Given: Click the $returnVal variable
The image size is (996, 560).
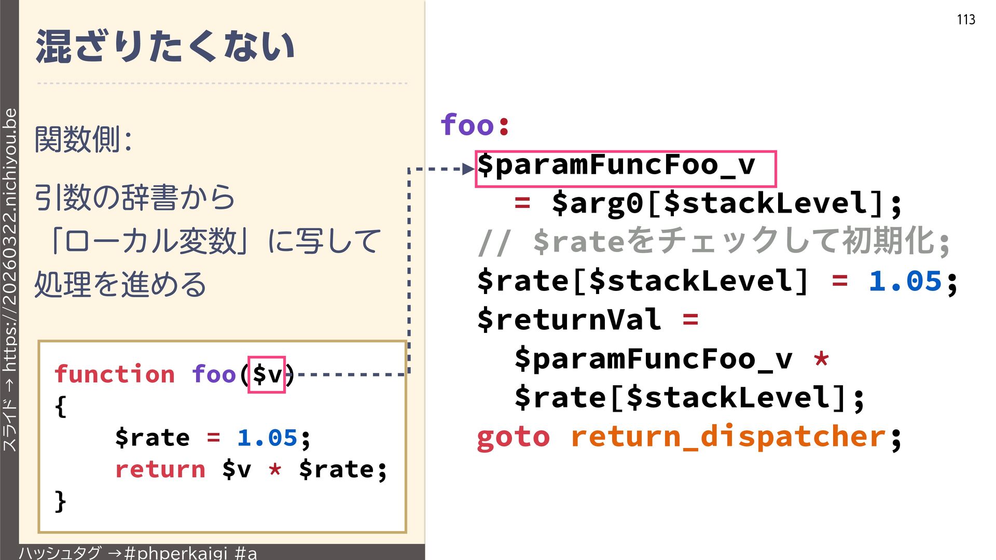Looking at the screenshot, I should 569,319.
